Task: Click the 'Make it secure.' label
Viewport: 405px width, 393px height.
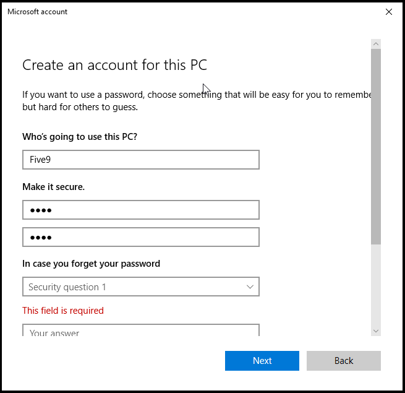Action: click(x=53, y=187)
